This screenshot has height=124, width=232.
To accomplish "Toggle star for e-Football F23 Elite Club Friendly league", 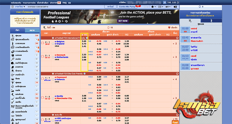I will [53, 74].
